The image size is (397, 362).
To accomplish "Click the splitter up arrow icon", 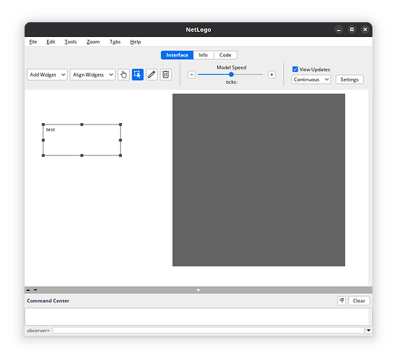I will (28, 290).
